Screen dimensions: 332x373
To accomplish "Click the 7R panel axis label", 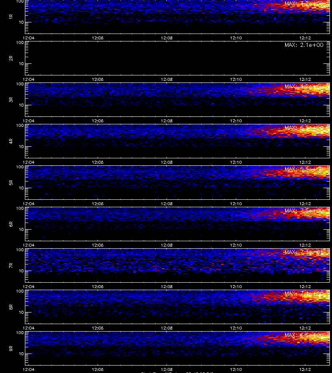I will coord(11,266).
